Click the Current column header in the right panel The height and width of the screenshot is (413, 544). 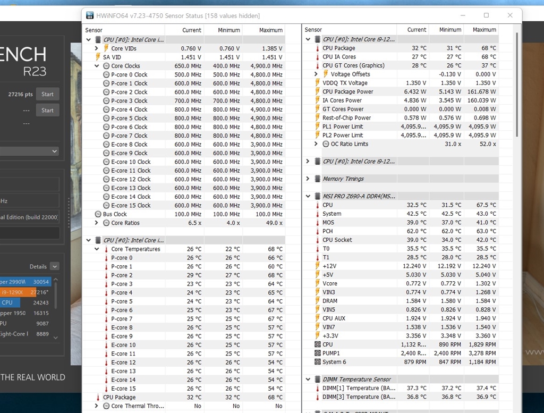(x=416, y=30)
